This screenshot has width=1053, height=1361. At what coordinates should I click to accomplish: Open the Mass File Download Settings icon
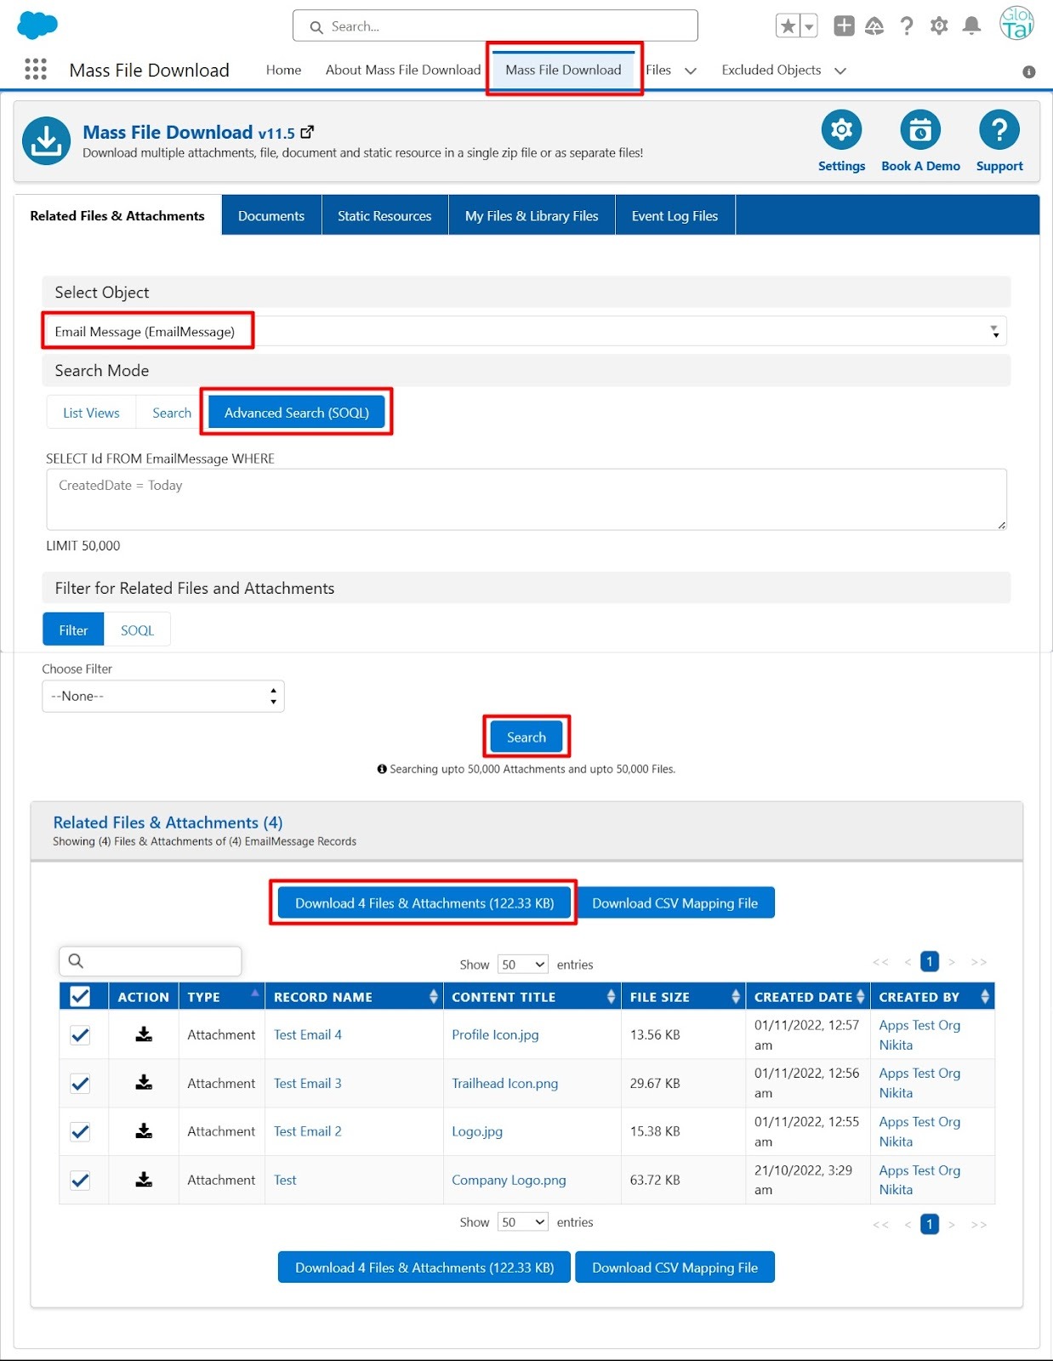point(841,130)
